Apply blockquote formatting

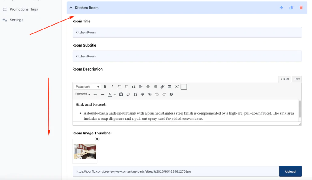click(133, 87)
